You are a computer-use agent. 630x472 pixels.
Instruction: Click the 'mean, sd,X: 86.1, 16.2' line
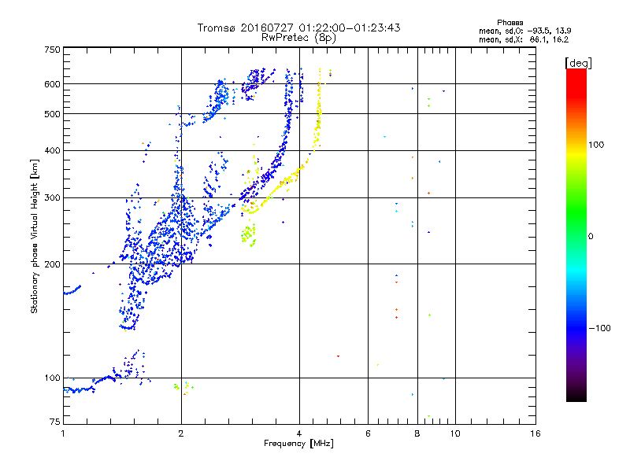tap(524, 40)
